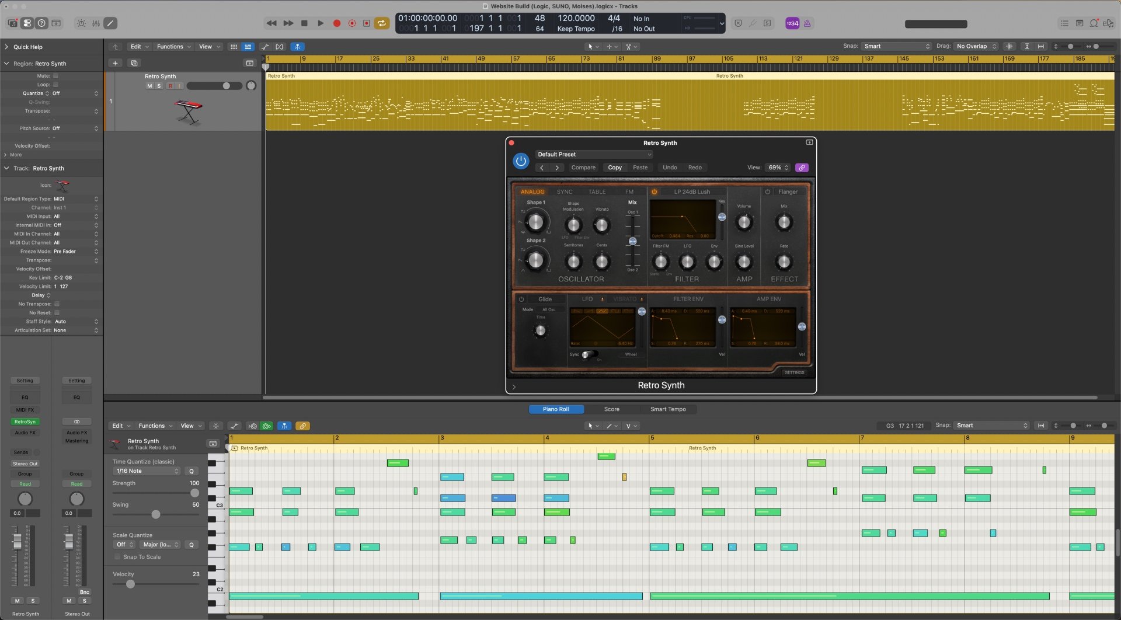Click the Fast Forward transport button
The width and height of the screenshot is (1121, 620).
tap(288, 23)
